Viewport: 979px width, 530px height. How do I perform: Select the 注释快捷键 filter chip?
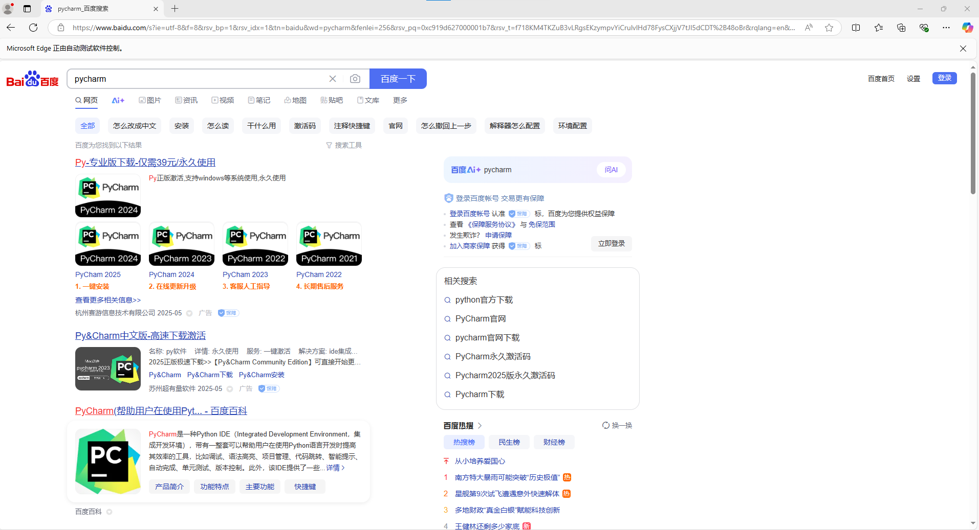(352, 126)
